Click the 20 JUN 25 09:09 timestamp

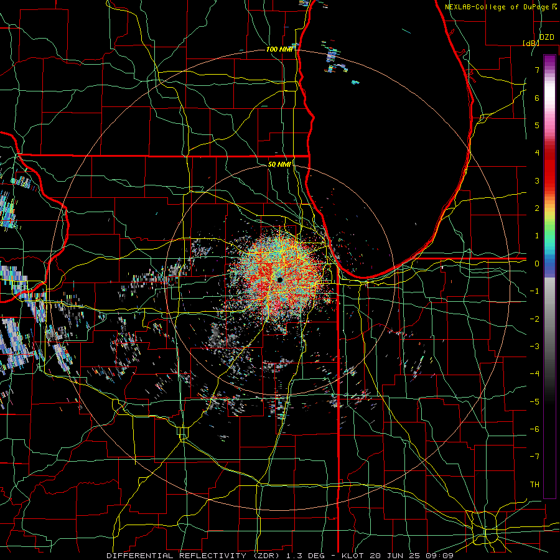pyautogui.click(x=411, y=556)
